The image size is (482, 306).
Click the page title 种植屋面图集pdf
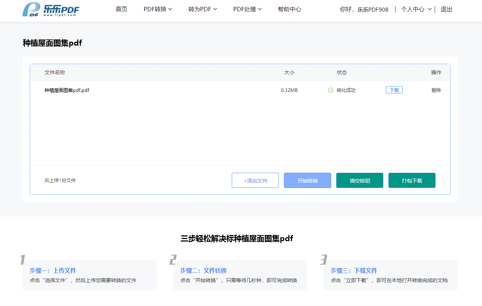[x=52, y=43]
